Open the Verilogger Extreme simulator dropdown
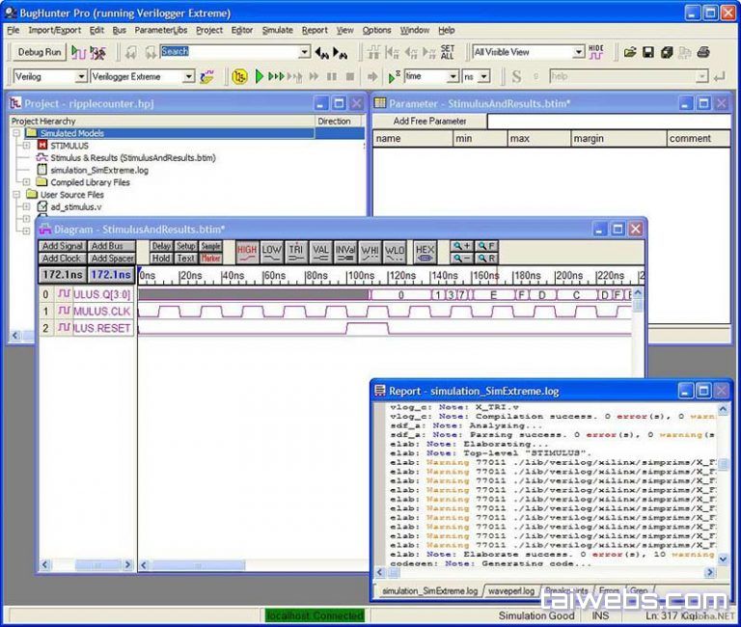 point(143,76)
